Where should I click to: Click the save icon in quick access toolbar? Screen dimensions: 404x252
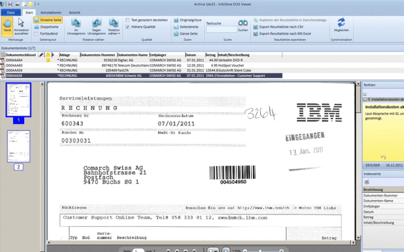coord(10,4)
